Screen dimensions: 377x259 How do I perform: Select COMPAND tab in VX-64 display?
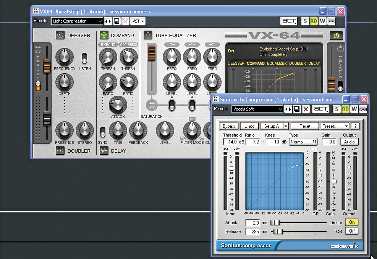pyautogui.click(x=256, y=63)
